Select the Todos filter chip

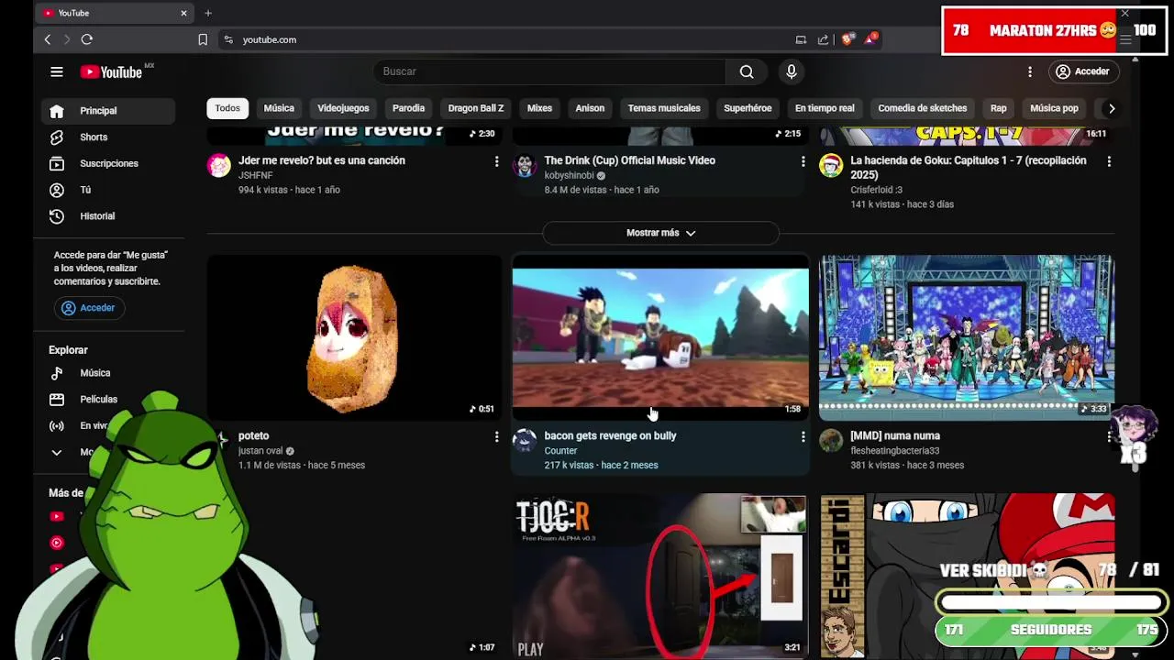[x=227, y=108]
